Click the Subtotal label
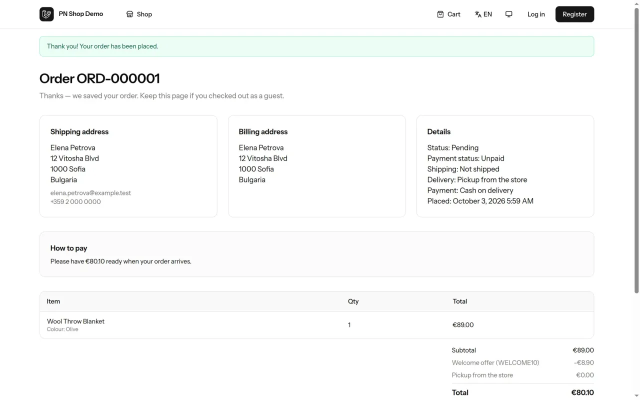This screenshot has width=640, height=400. click(464, 350)
